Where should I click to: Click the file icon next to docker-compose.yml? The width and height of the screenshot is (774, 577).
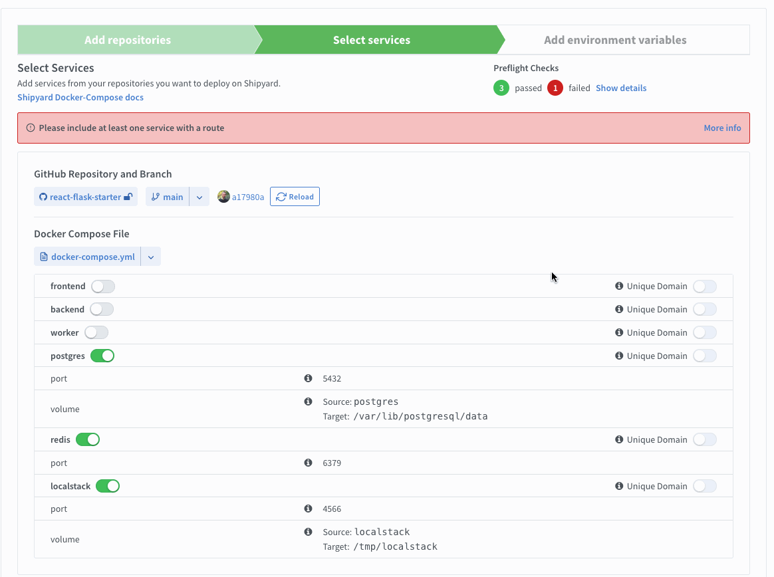tap(44, 257)
